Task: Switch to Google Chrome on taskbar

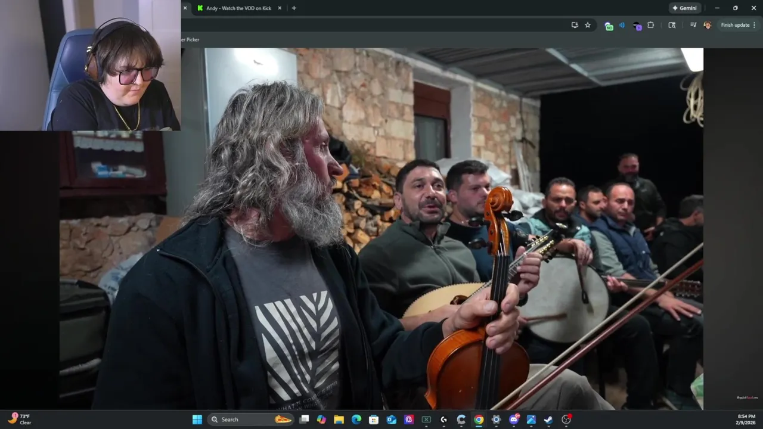Action: click(x=479, y=419)
